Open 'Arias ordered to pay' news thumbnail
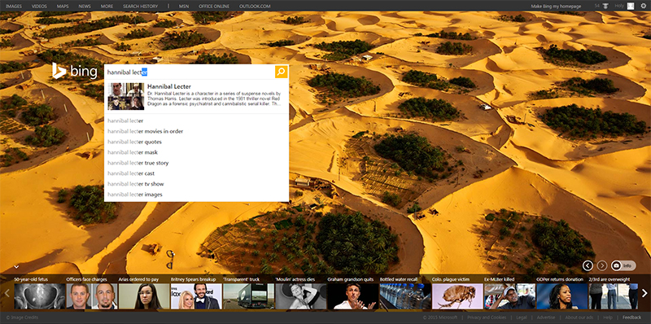The width and height of the screenshot is (651, 324). click(x=144, y=296)
